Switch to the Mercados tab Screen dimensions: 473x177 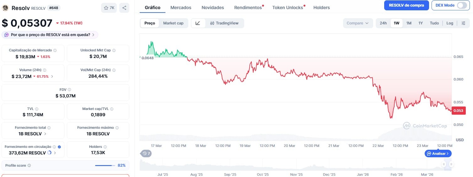(181, 8)
